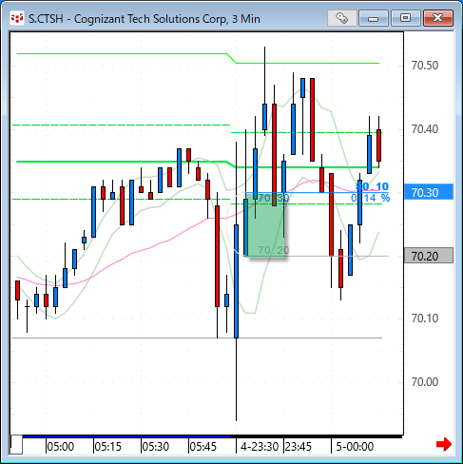463x464 pixels.
Task: Click the 05:45 time label
Action: (x=203, y=447)
